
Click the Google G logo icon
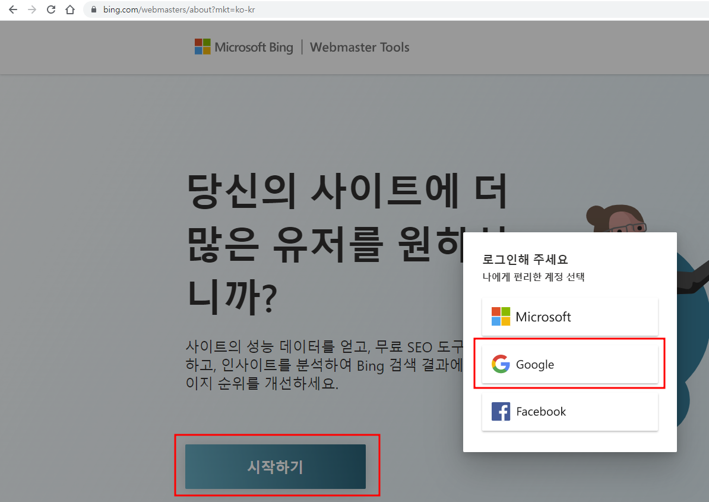coord(501,364)
